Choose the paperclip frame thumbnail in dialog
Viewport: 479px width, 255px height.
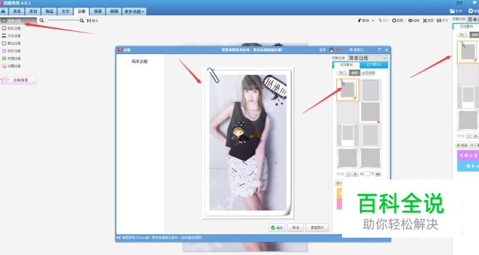[x=348, y=89]
